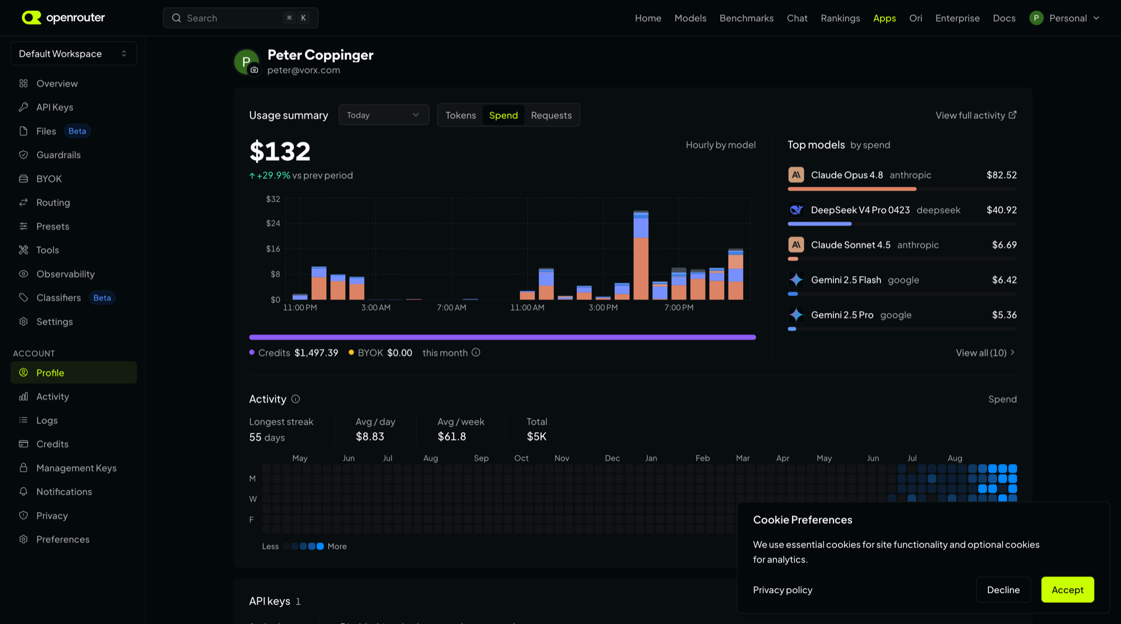Expand View all (10) models
1121x624 pixels.
[985, 352]
